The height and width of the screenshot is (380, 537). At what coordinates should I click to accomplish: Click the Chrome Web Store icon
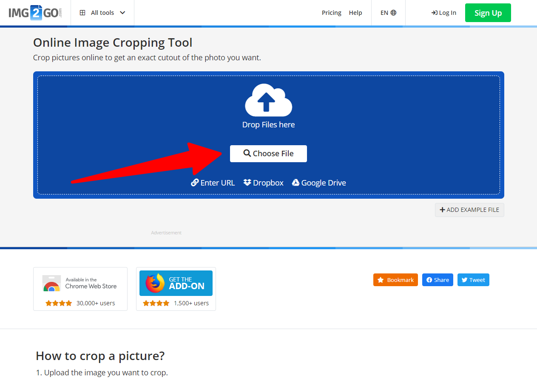51,283
